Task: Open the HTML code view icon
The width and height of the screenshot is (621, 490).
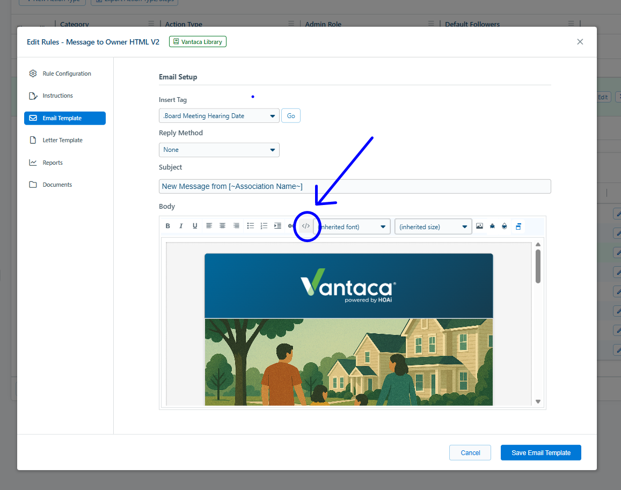Action: (x=305, y=226)
